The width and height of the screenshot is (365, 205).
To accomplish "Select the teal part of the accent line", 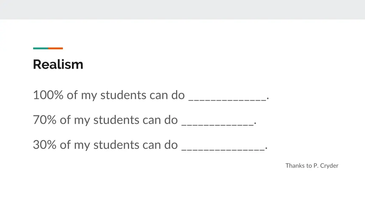I will 41,48.
